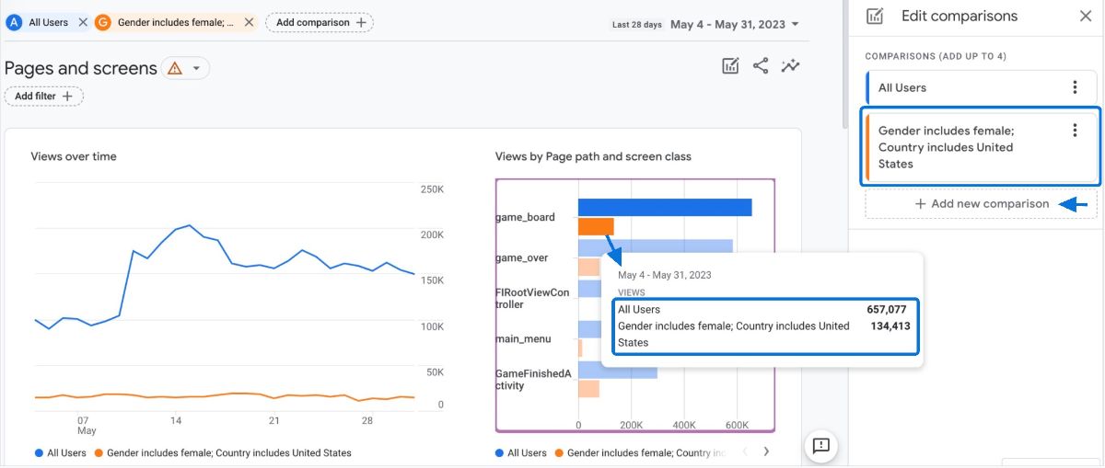Screen dimensions: 1105x468
Task: Remove the All Users comparison chip
Action: pyautogui.click(x=83, y=22)
